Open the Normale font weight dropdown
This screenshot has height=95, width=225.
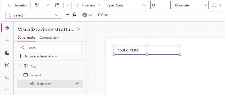tap(191, 5)
